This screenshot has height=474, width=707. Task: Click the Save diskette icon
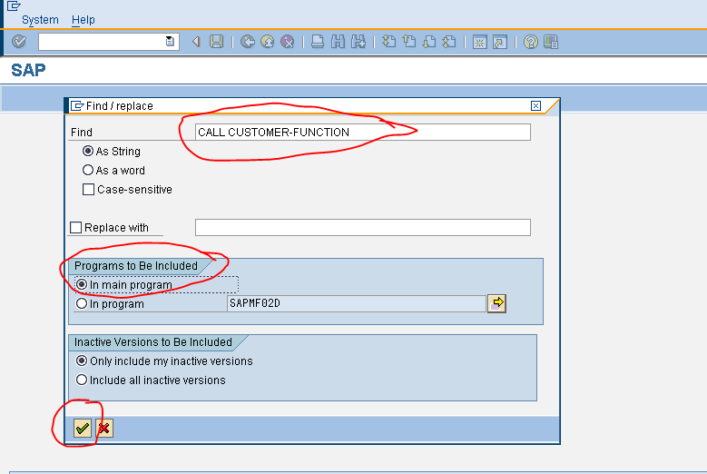coord(216,42)
